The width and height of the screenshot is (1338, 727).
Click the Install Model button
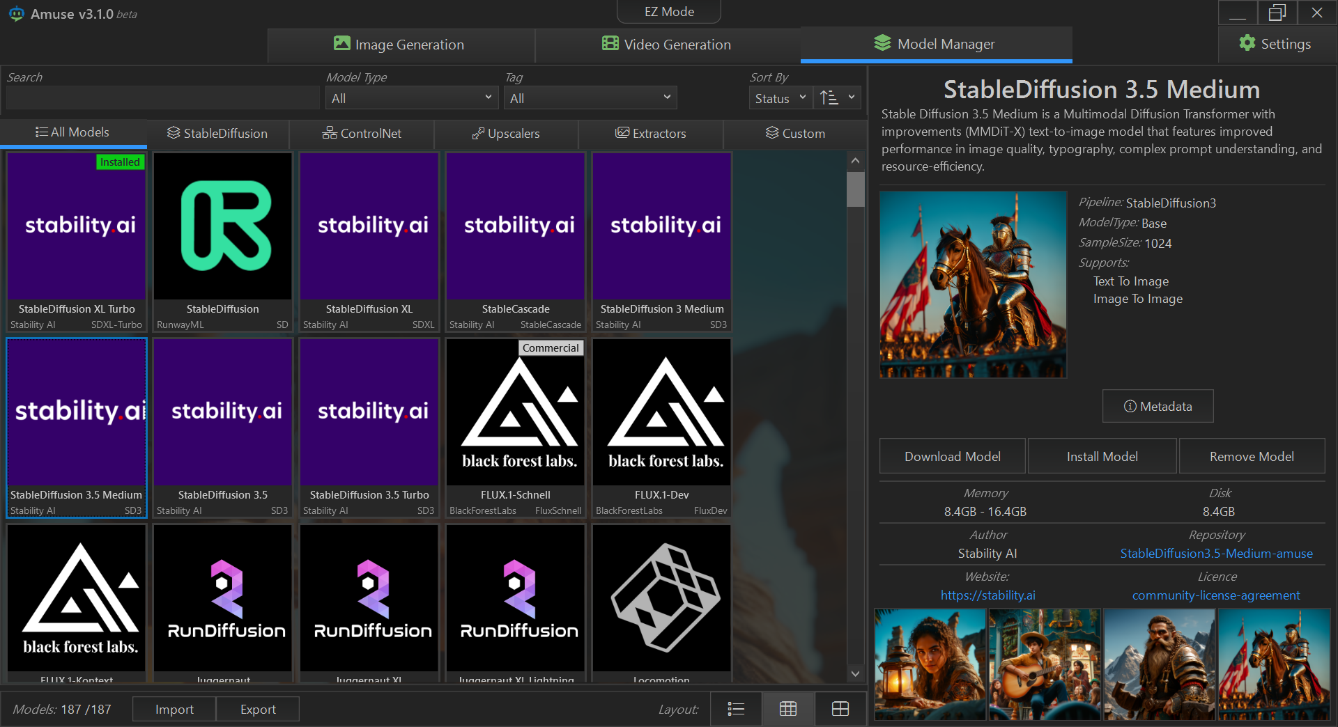point(1102,456)
